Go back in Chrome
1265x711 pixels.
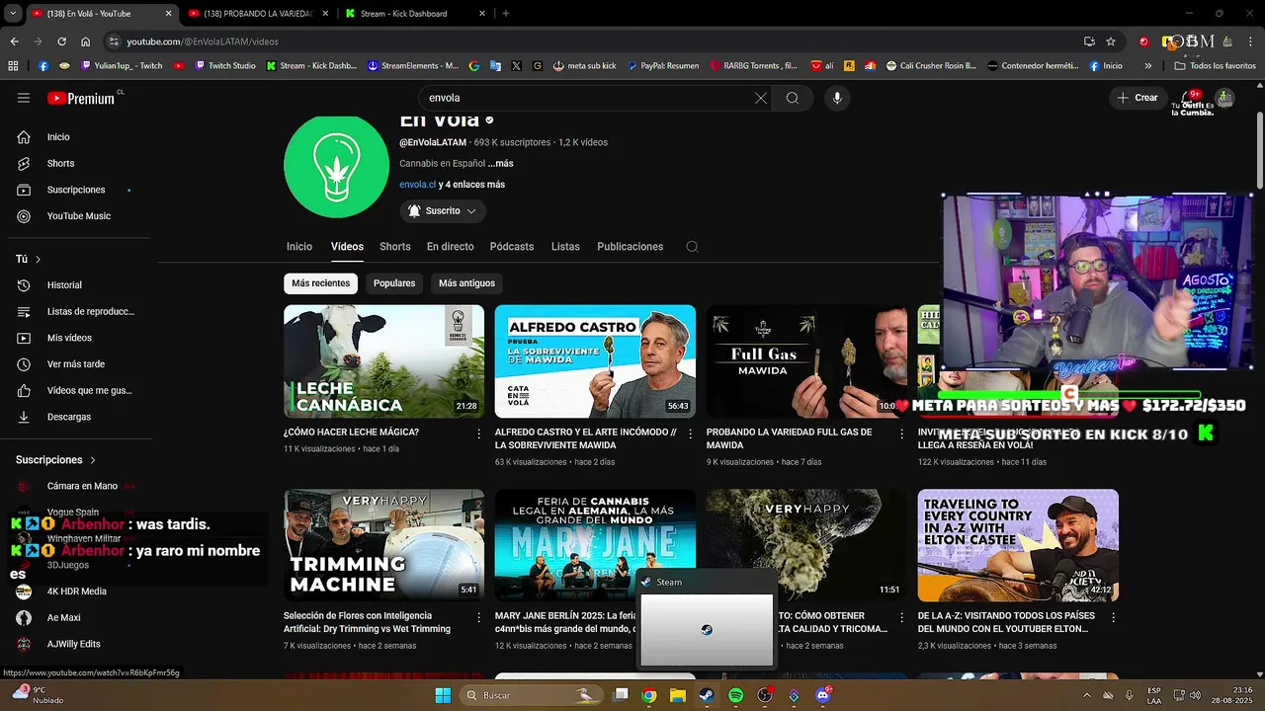[x=14, y=41]
